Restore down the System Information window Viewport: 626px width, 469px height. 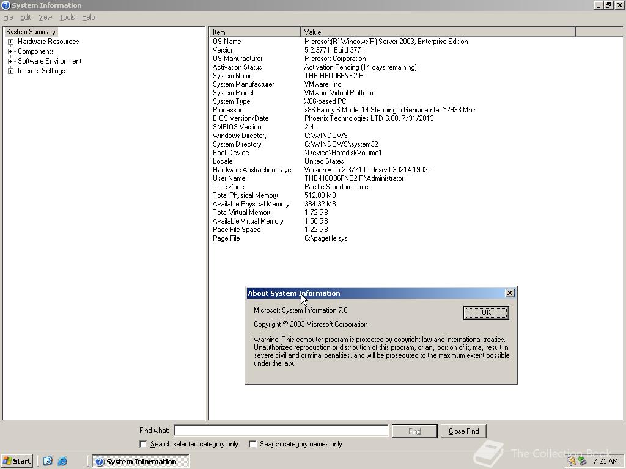click(x=608, y=5)
